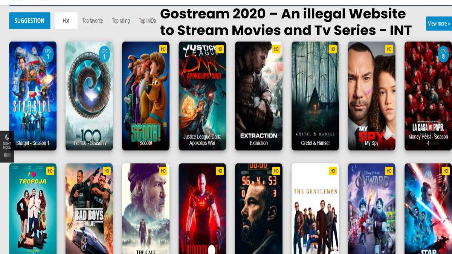Click the EPS 1 badge on Stargirl

point(48,54)
